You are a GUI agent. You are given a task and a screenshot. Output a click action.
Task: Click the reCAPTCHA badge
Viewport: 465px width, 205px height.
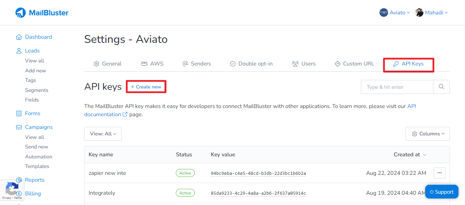pyautogui.click(x=12, y=190)
